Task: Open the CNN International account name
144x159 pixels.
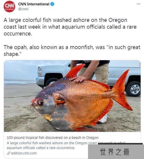Action: point(34,4)
